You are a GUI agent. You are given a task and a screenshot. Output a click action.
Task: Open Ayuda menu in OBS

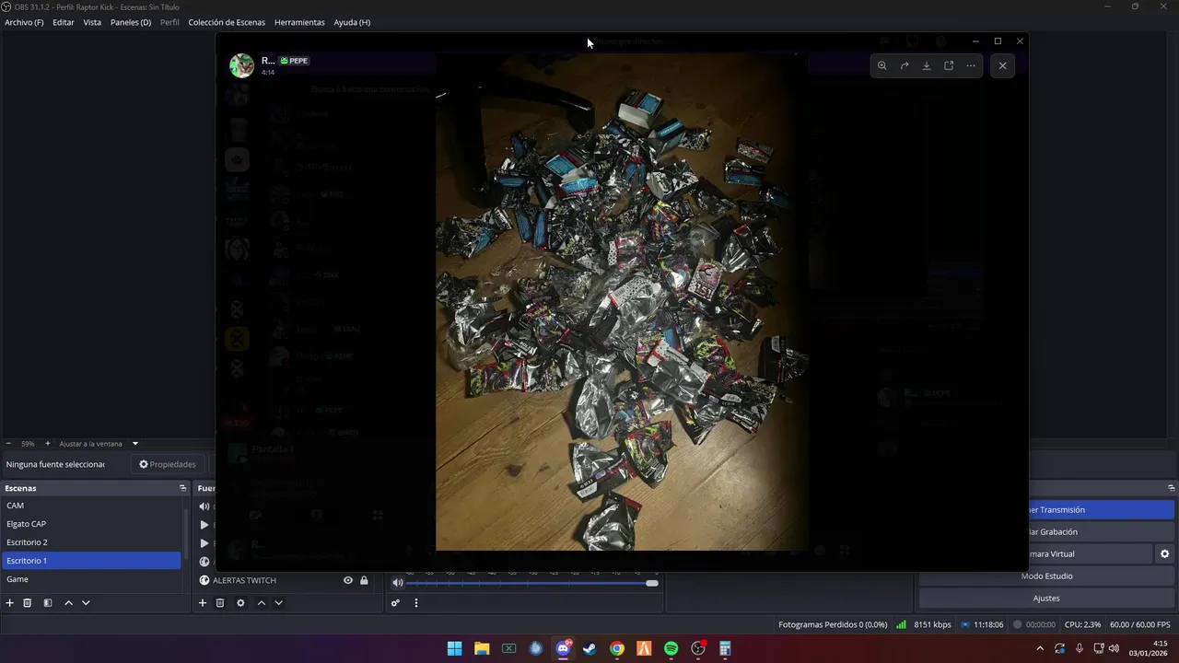tap(352, 22)
